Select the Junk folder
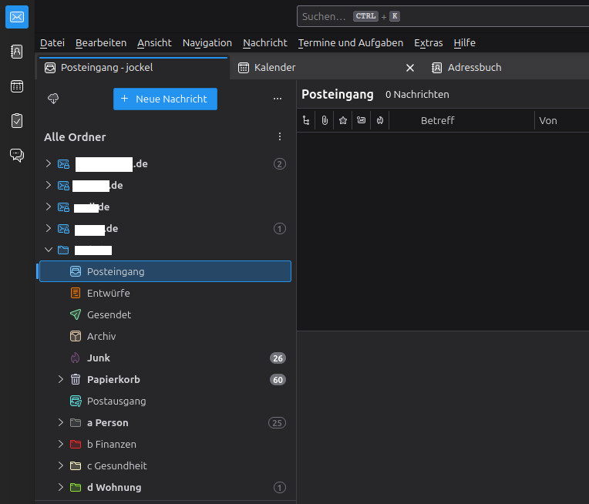Image resolution: width=589 pixels, height=504 pixels. 99,358
